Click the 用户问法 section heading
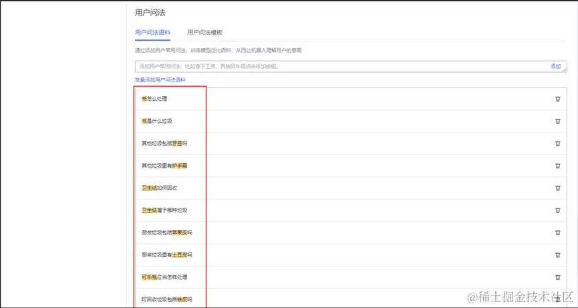Viewport: 578px width, 308px height. [150, 13]
